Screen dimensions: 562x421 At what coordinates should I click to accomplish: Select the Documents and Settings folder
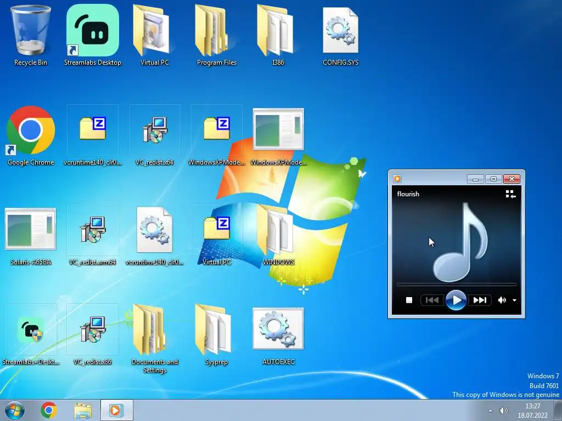coord(154,338)
